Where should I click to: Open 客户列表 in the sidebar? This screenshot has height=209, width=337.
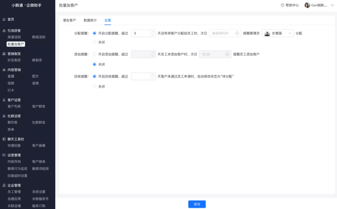tap(14, 106)
